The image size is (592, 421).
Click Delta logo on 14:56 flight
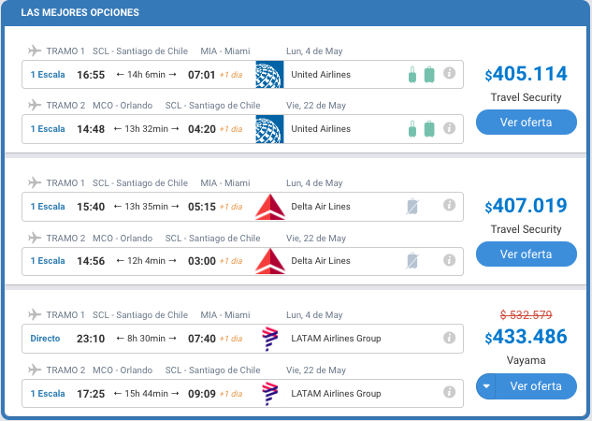coord(270,261)
